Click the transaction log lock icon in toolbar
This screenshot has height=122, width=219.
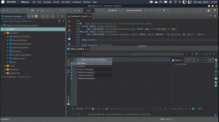pyautogui.click(x=79, y=10)
